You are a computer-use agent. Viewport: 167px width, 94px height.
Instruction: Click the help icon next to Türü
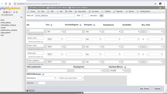coord(51,25)
